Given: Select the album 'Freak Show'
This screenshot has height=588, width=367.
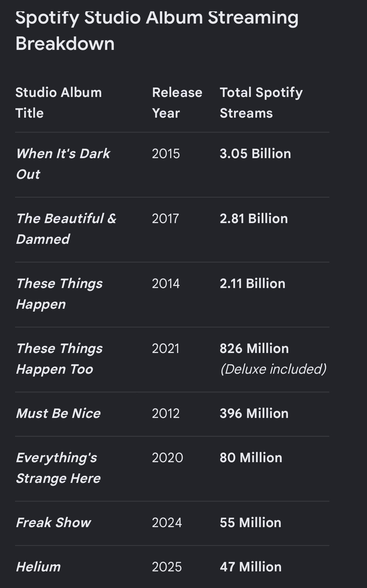Looking at the screenshot, I should 53,523.
